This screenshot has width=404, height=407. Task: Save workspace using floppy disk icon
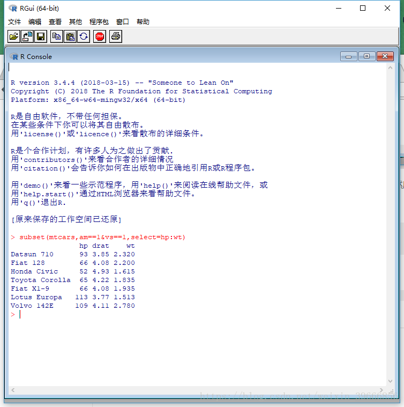click(x=41, y=36)
